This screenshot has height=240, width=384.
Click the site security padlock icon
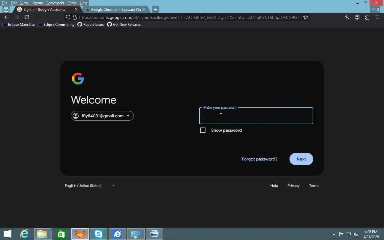click(x=75, y=17)
